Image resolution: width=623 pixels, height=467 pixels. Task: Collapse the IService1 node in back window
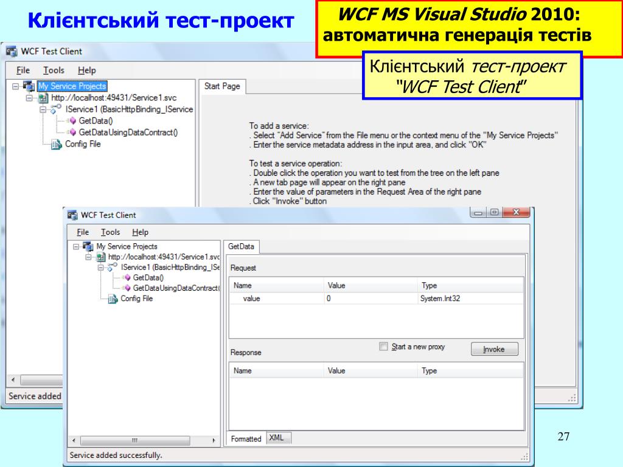click(x=43, y=109)
